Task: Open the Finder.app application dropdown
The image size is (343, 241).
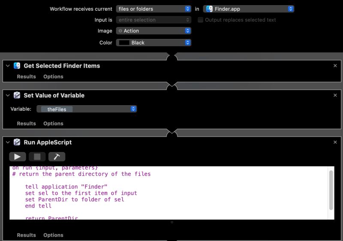Action: [249, 9]
